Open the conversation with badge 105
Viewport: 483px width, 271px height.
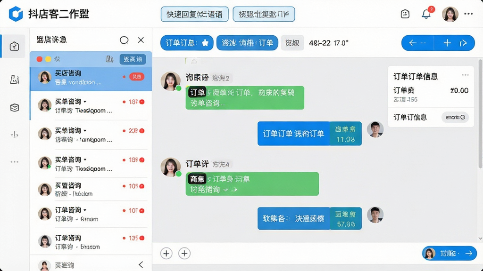91,189
